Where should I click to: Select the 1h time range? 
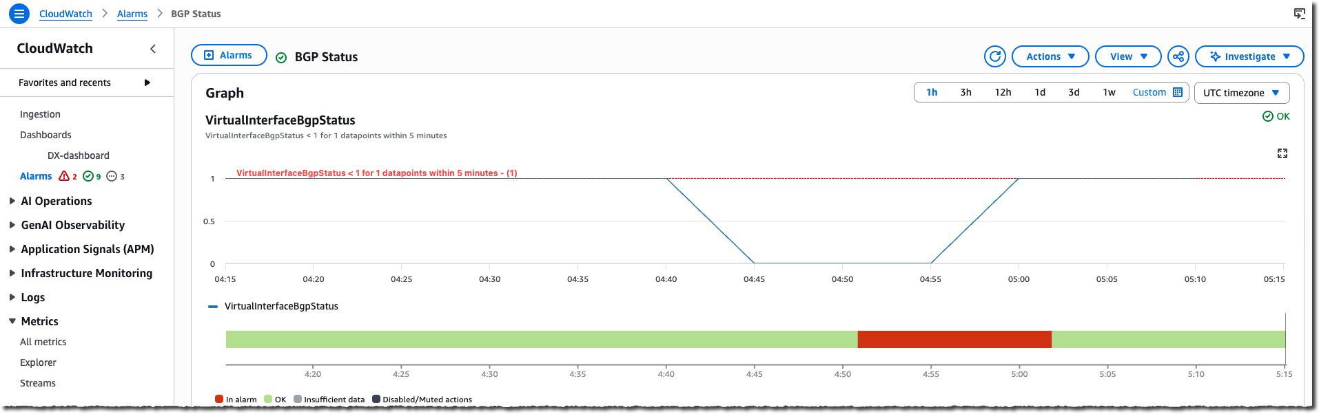pos(932,92)
